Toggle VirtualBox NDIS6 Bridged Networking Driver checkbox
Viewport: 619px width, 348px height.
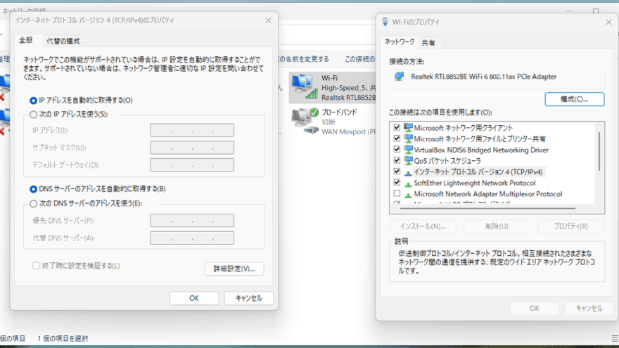point(397,150)
